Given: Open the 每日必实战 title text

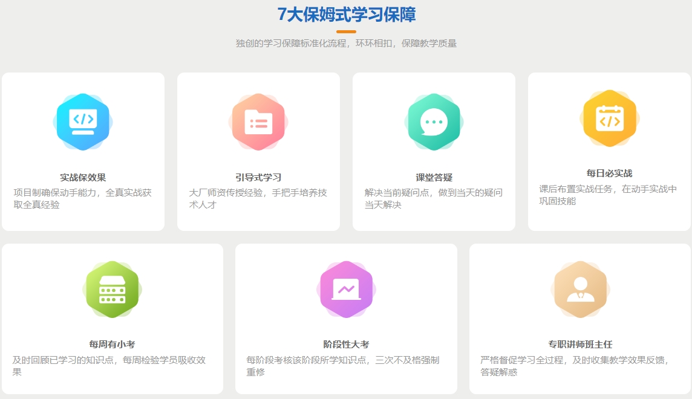Looking at the screenshot, I should (x=609, y=173).
